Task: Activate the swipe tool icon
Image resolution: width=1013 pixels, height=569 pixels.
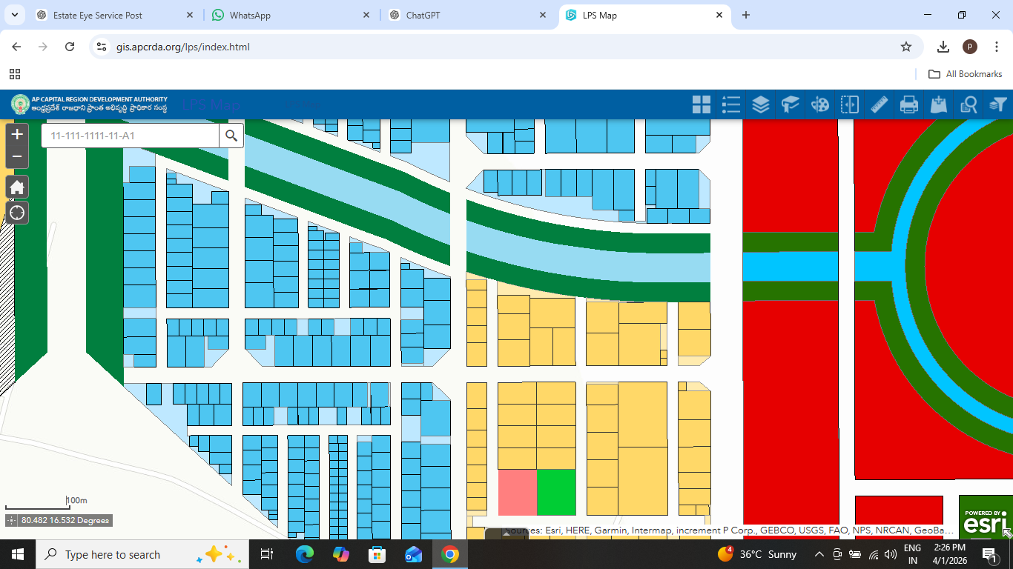Action: [850, 104]
